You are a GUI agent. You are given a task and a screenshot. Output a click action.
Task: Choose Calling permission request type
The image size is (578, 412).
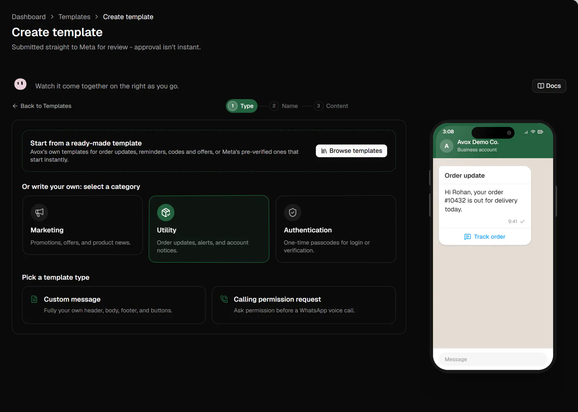[x=304, y=305]
